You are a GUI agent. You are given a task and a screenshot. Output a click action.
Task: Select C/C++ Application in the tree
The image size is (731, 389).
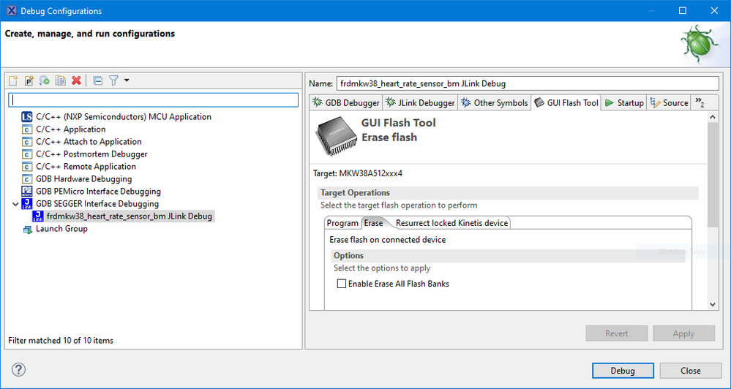[71, 129]
